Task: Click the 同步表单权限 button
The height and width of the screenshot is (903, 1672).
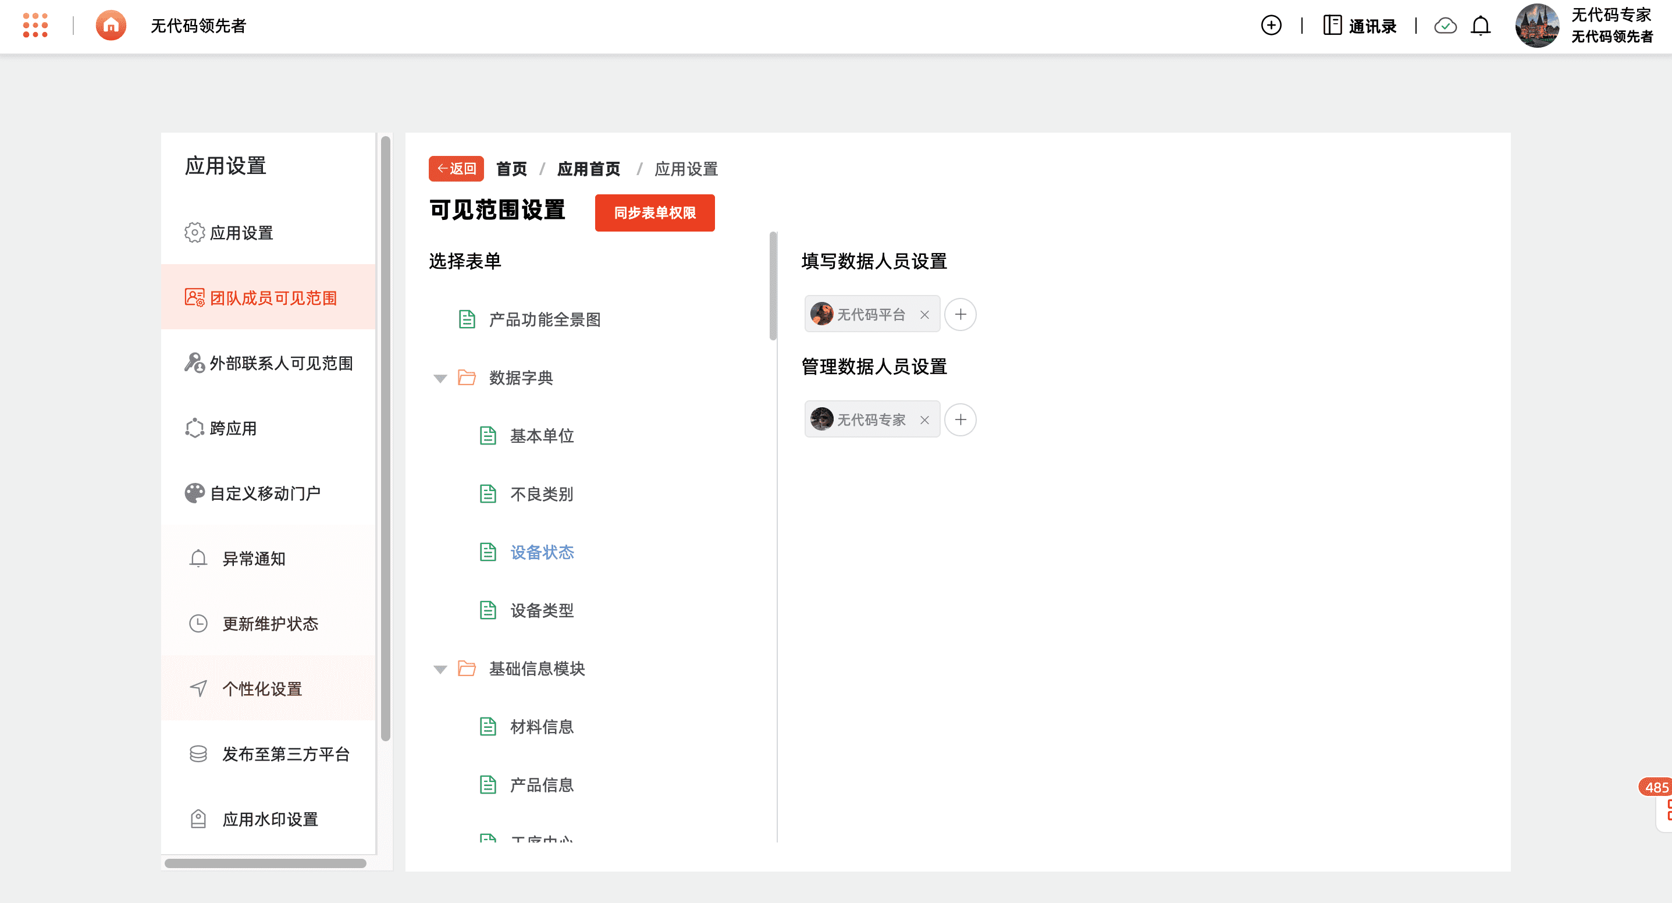Action: pyautogui.click(x=654, y=213)
